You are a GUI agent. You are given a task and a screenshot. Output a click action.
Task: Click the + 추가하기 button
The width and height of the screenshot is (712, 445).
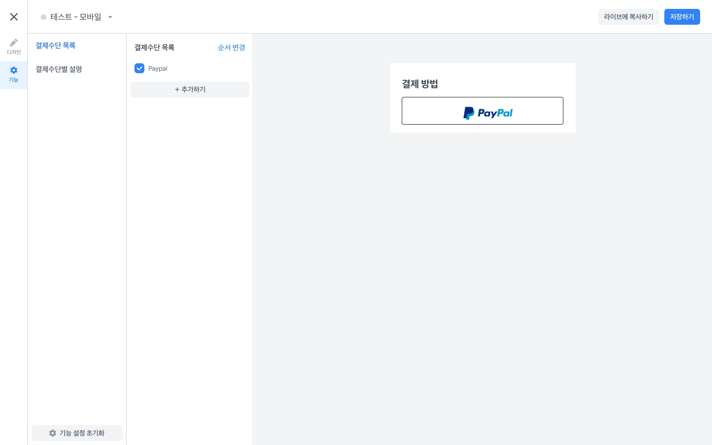[x=190, y=89]
